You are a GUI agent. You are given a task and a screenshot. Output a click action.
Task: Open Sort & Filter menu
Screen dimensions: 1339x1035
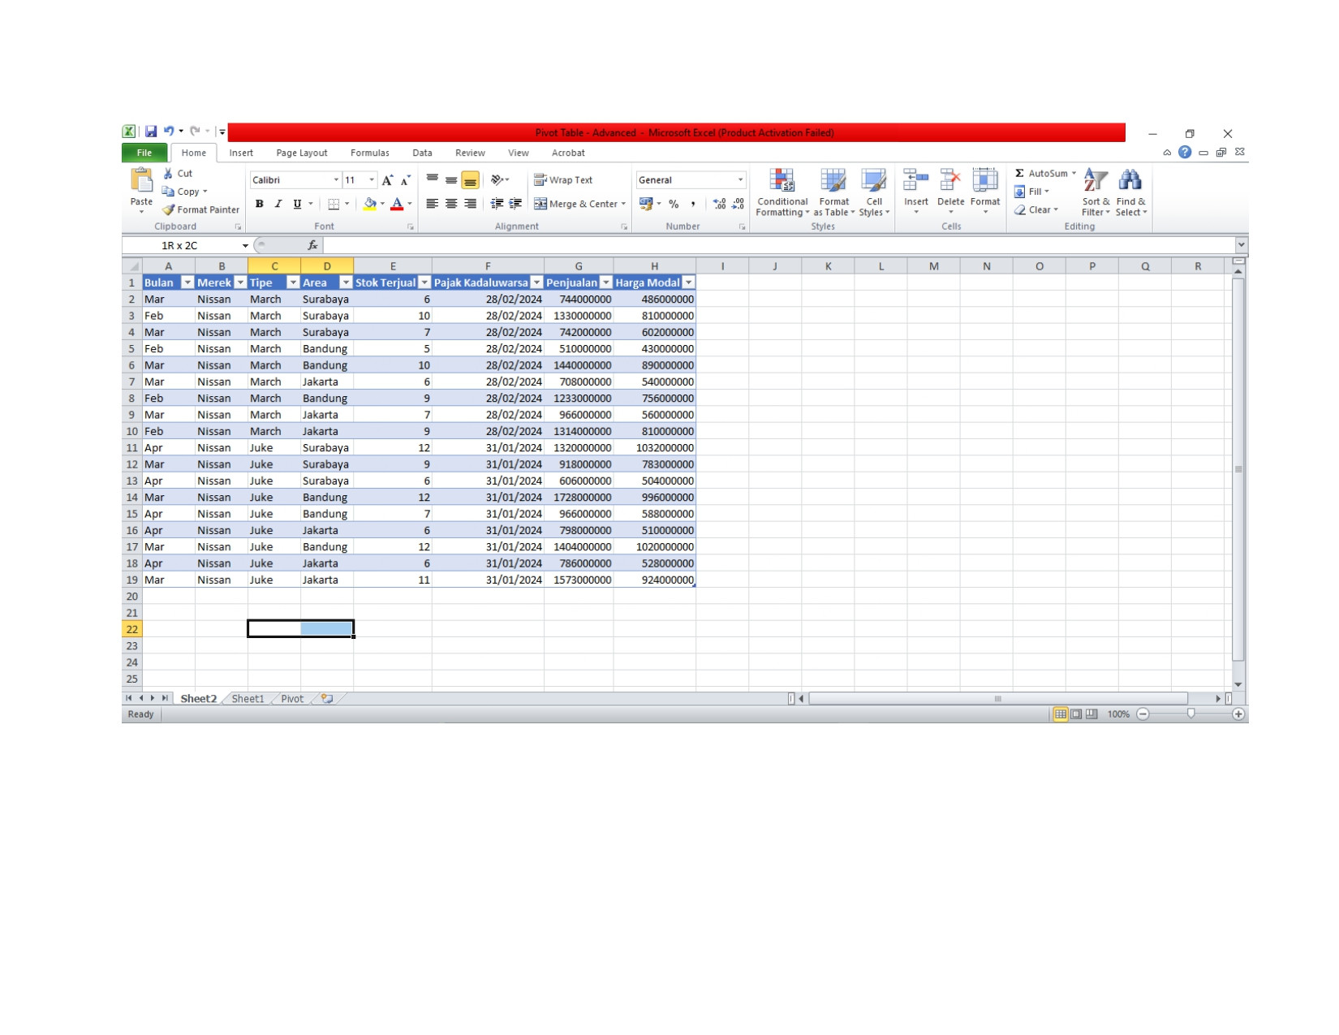(1096, 193)
